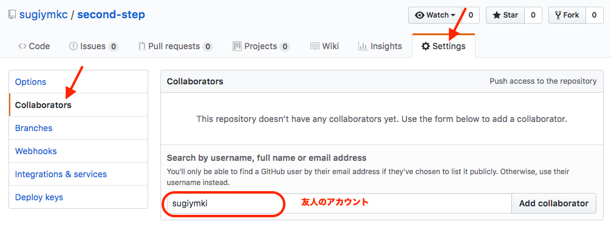This screenshot has width=611, height=230.
Task: Click the Issues tab exclamation icon
Action: pyautogui.click(x=73, y=46)
